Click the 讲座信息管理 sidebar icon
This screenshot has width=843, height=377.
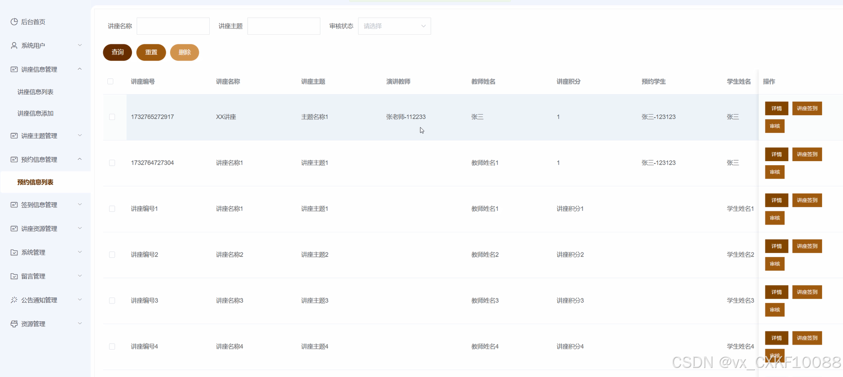click(x=14, y=69)
